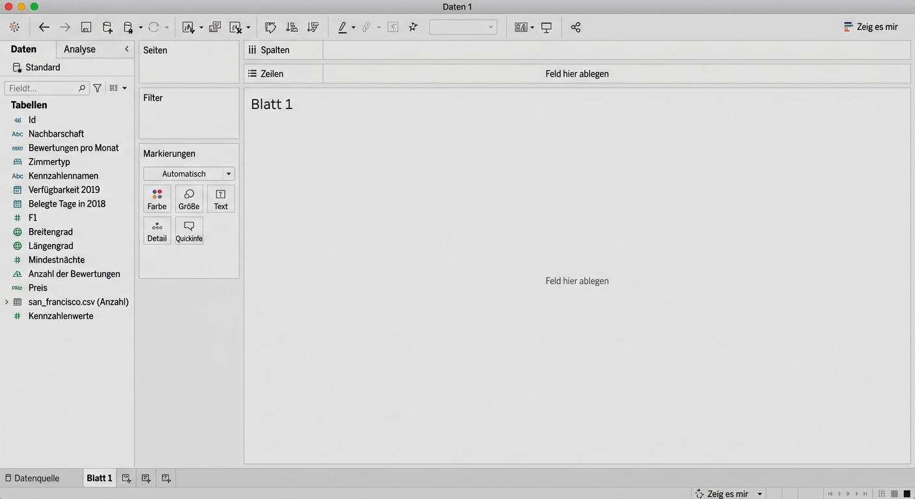Image resolution: width=915 pixels, height=499 pixels.
Task: Click the Zeig es mir button at top right
Action: [x=871, y=27]
